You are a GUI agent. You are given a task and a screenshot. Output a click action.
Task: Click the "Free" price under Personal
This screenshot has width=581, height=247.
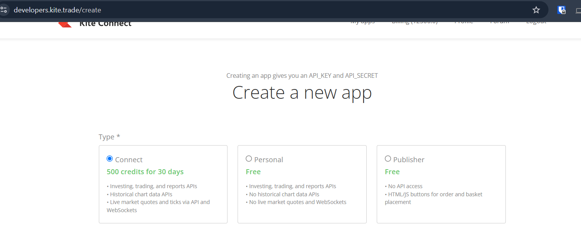253,172
